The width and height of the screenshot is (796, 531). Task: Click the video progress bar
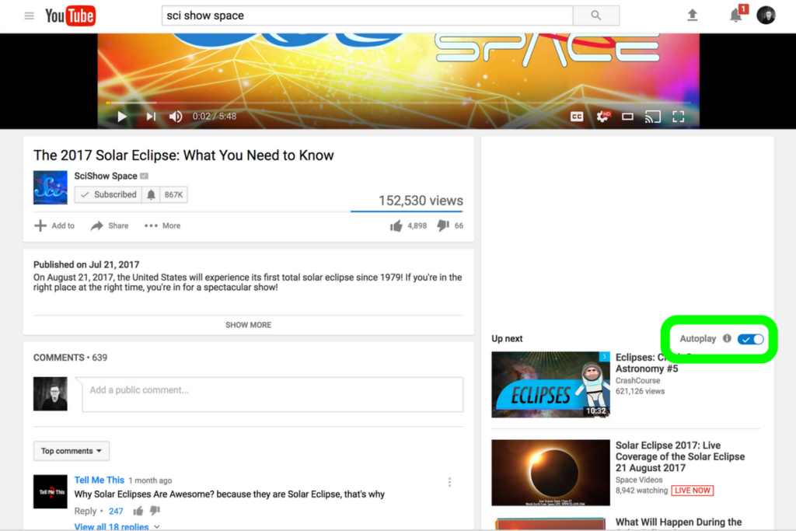click(389, 103)
